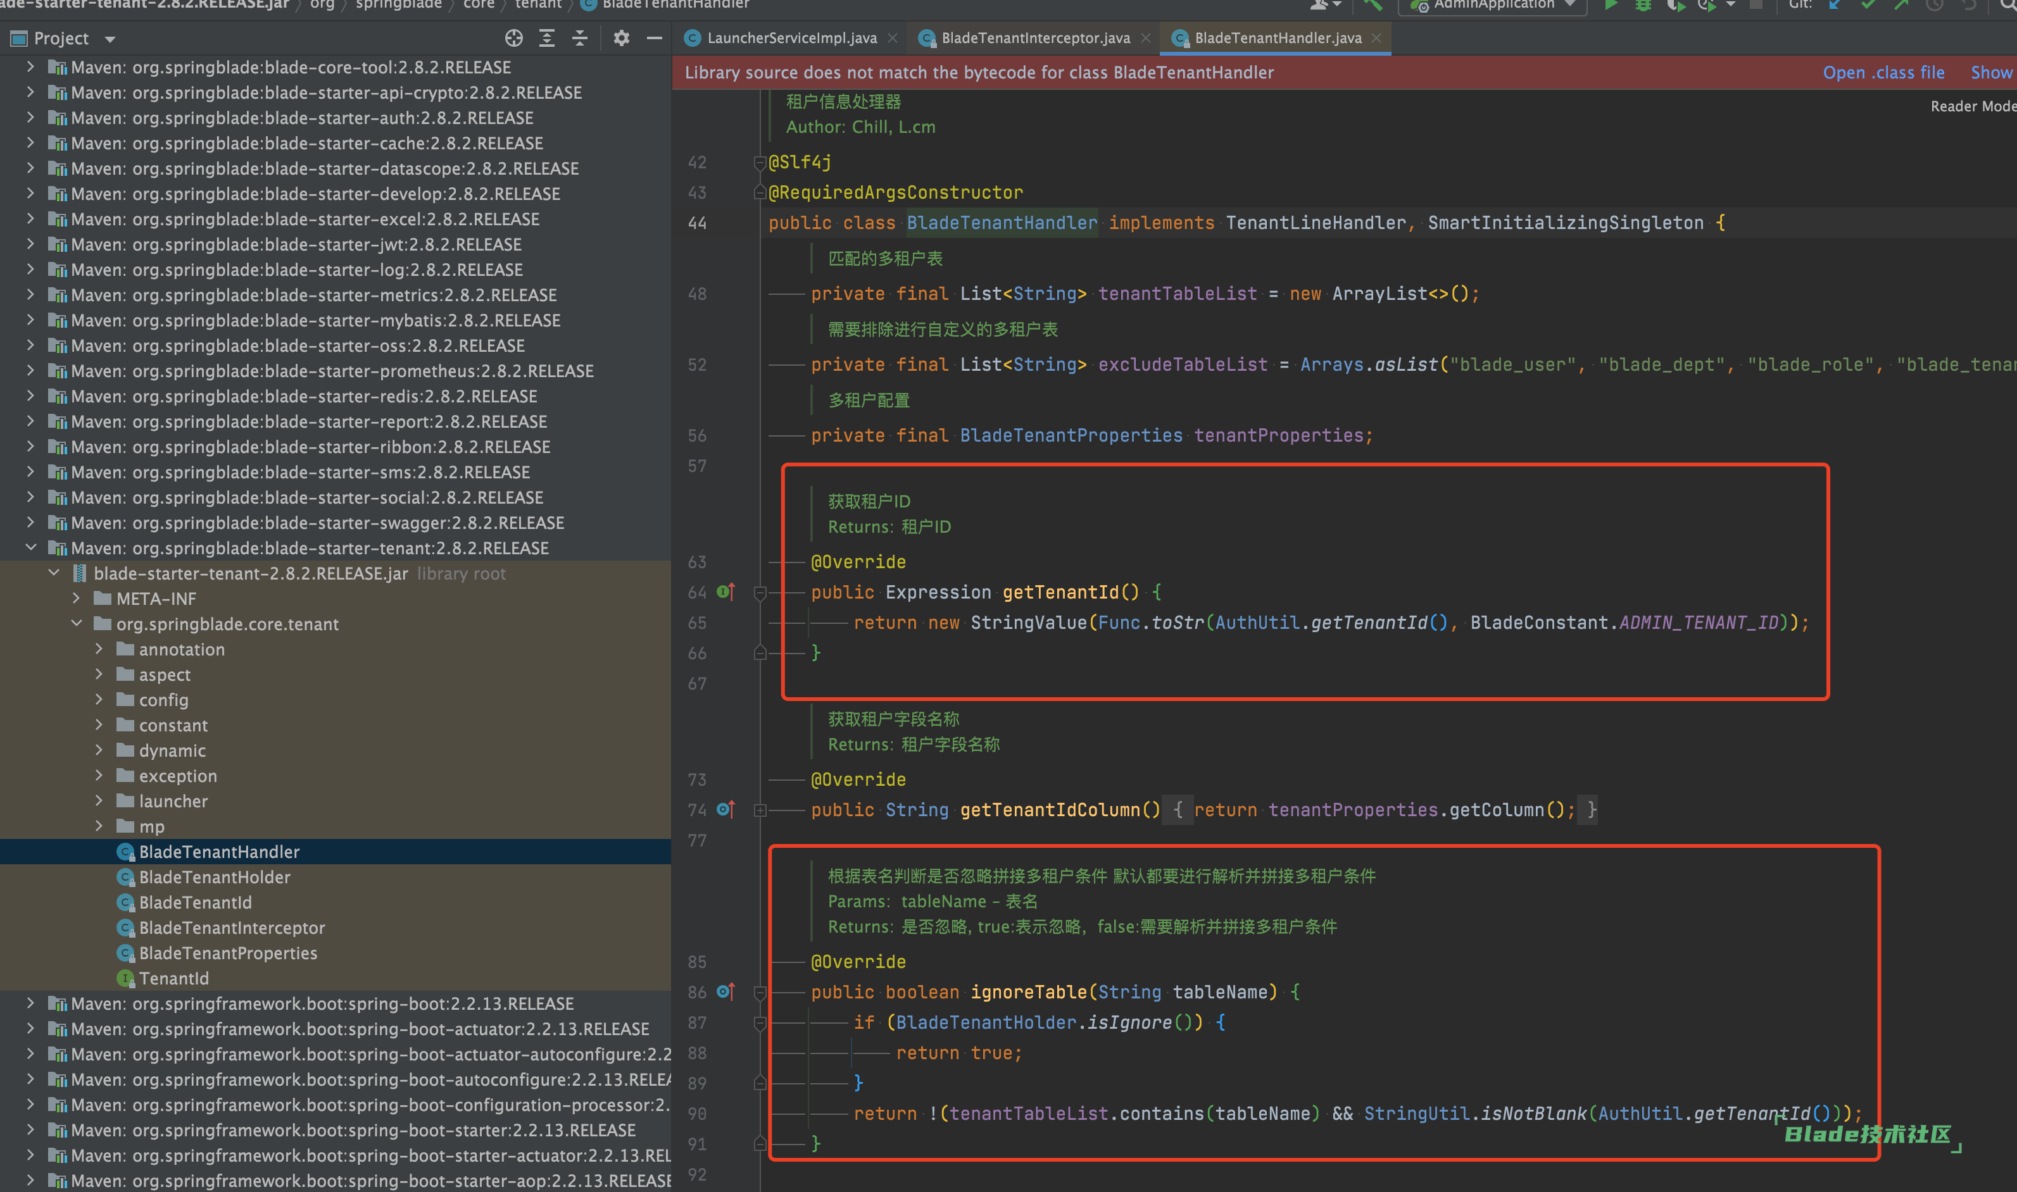The height and width of the screenshot is (1192, 2017).
Task: Expand the annotation package
Action: click(99, 649)
